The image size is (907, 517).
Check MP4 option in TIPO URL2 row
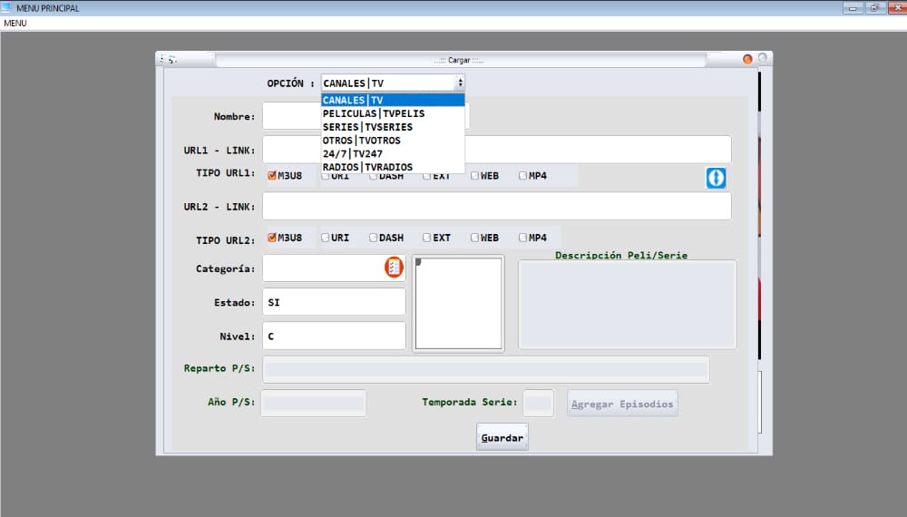coord(522,238)
